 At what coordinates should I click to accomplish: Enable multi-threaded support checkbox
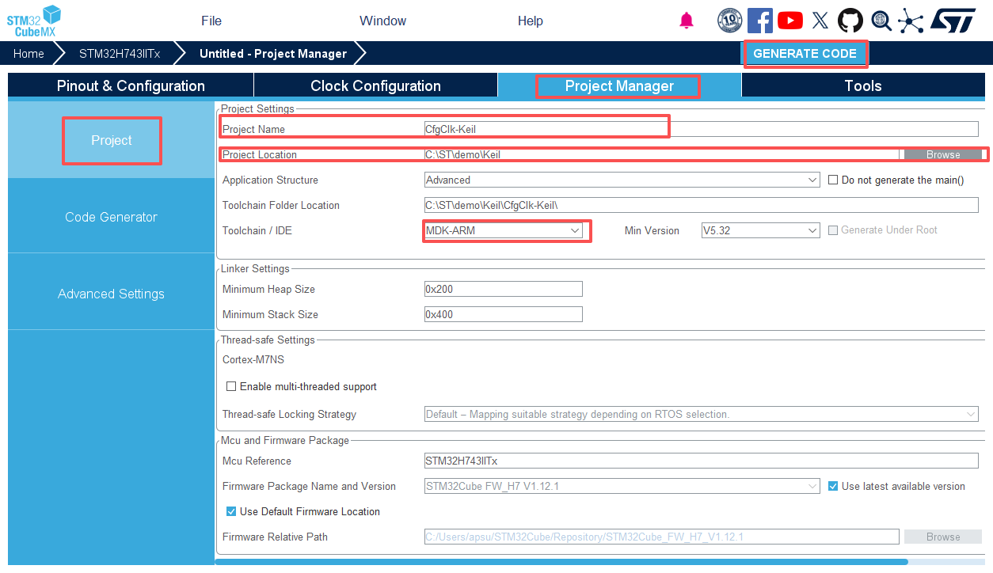pyautogui.click(x=231, y=387)
